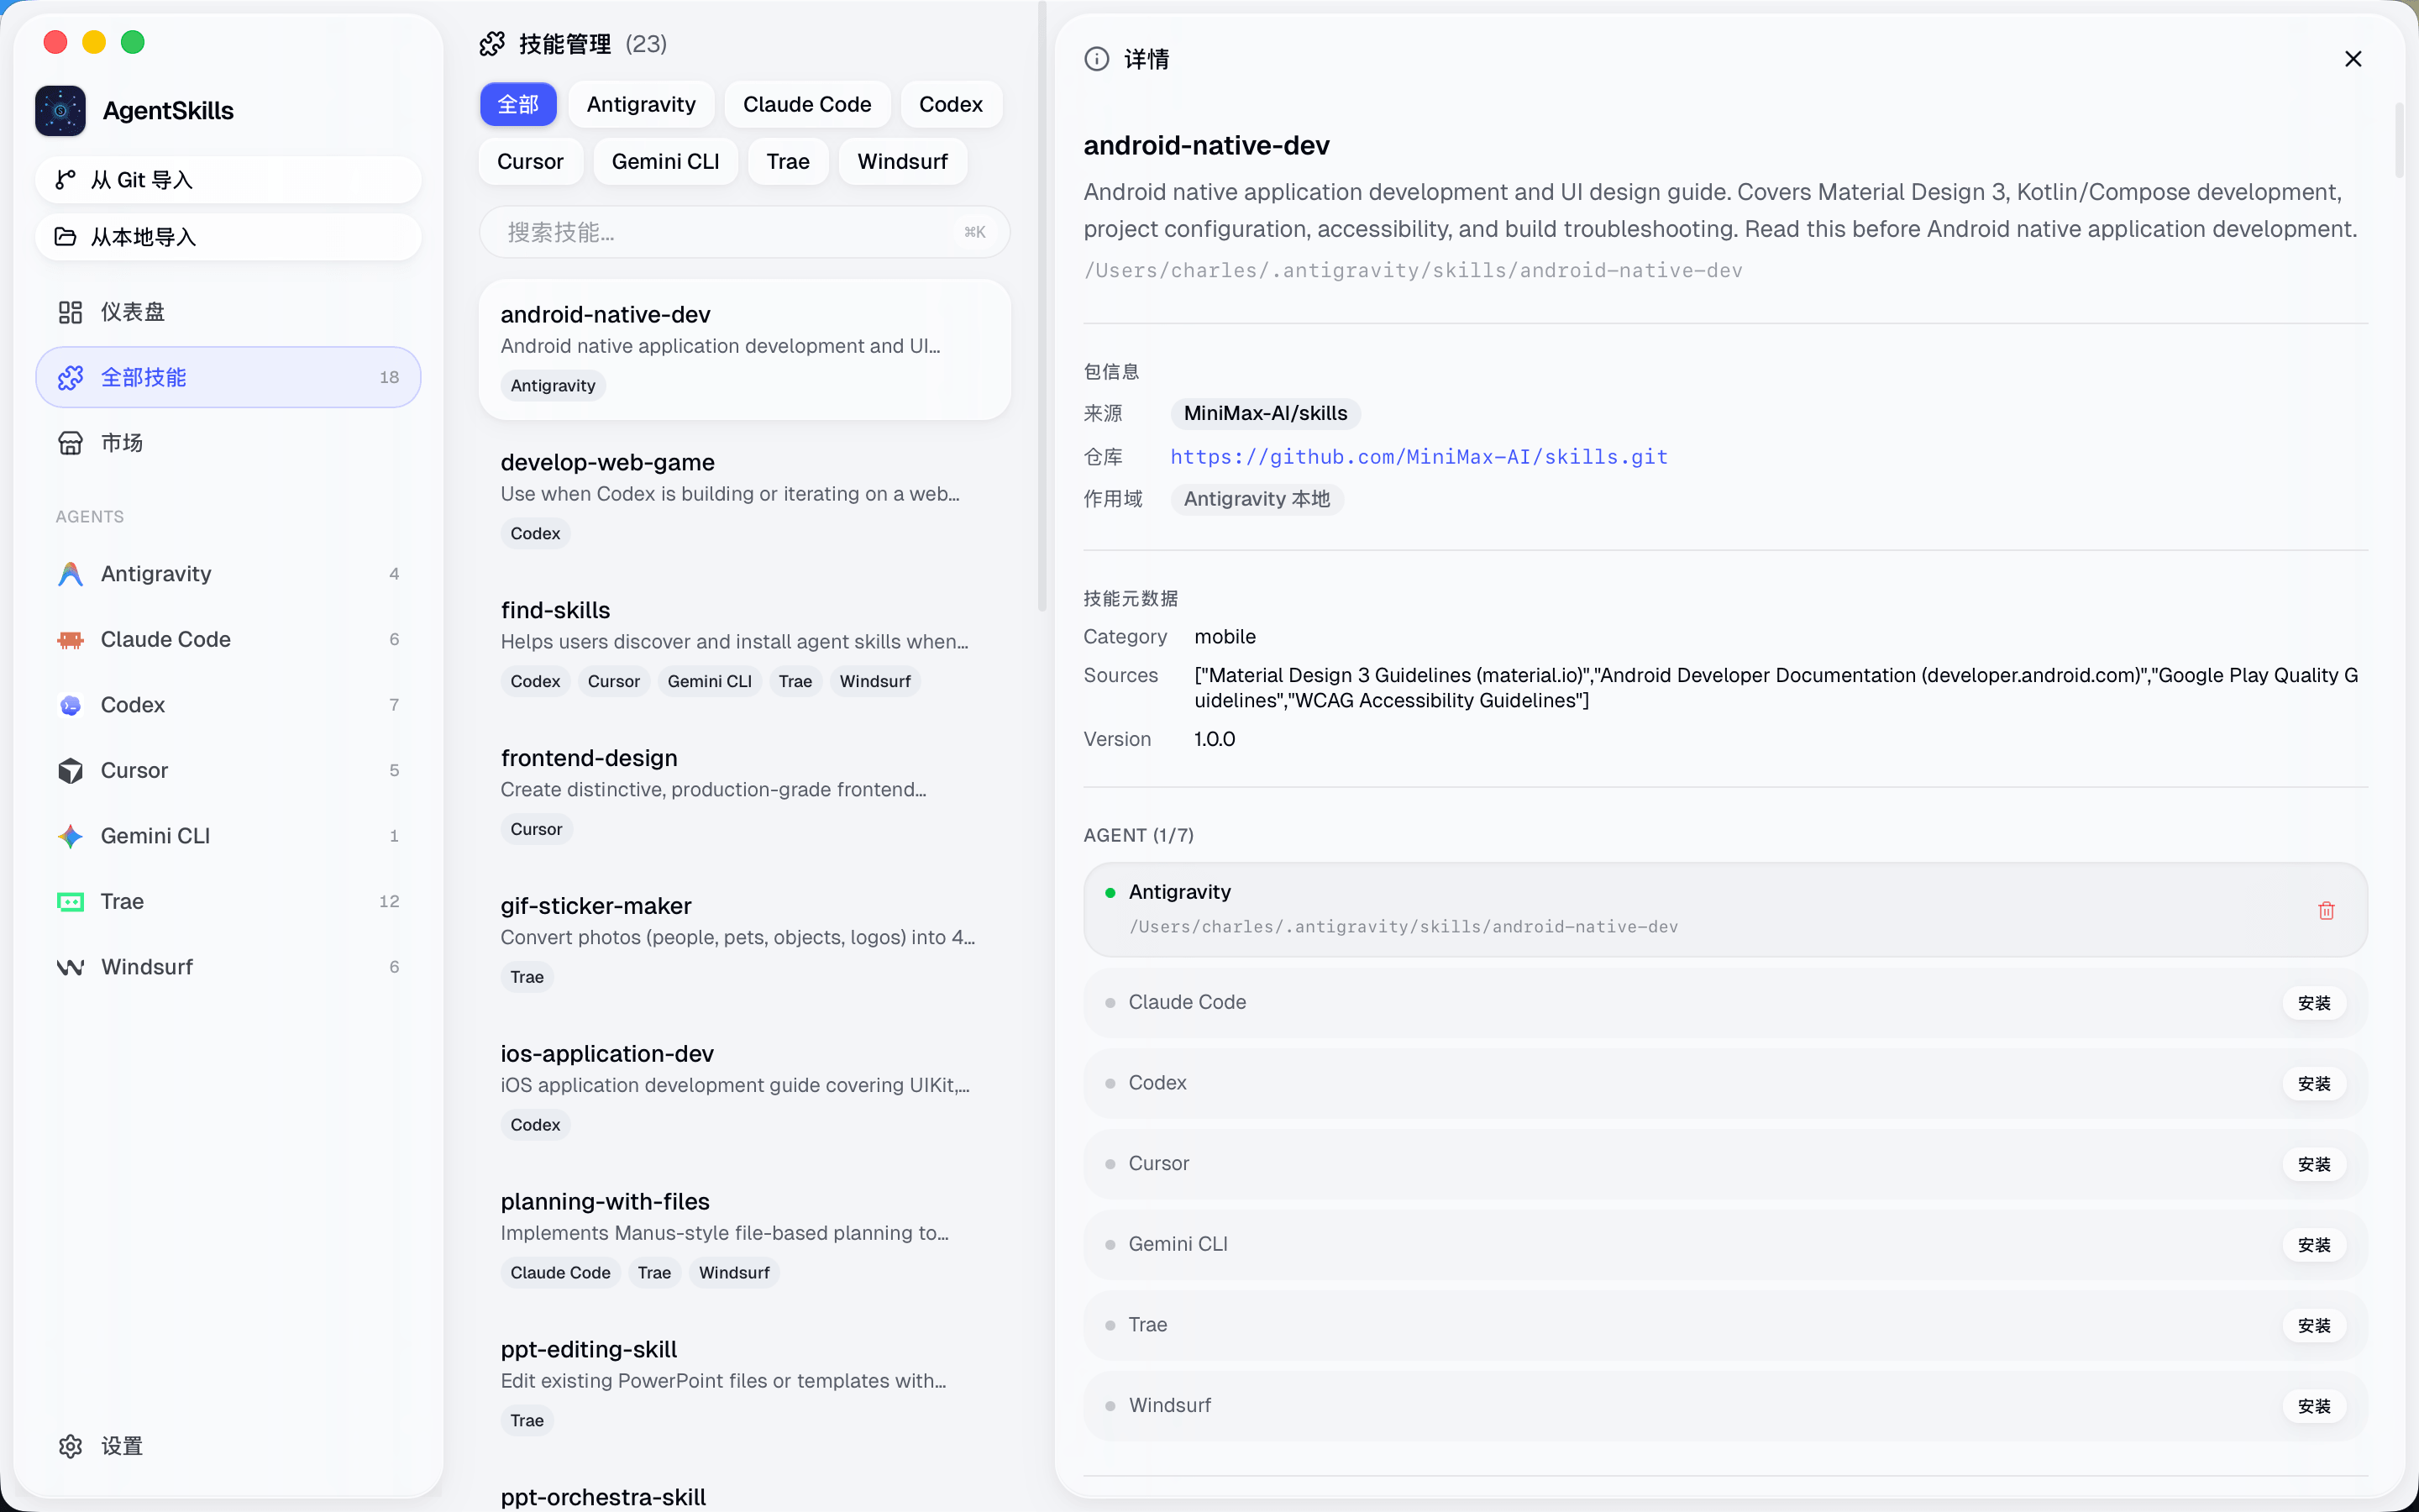Image resolution: width=2419 pixels, height=1512 pixels.
Task: Click the Antigravity agent icon in sidebar
Action: [70, 574]
